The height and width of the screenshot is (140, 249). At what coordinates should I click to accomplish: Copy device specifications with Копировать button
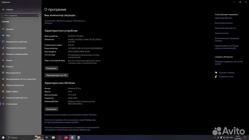point(51,68)
